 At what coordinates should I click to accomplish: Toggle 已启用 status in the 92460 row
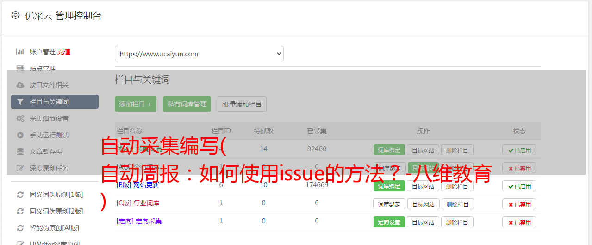click(519, 150)
